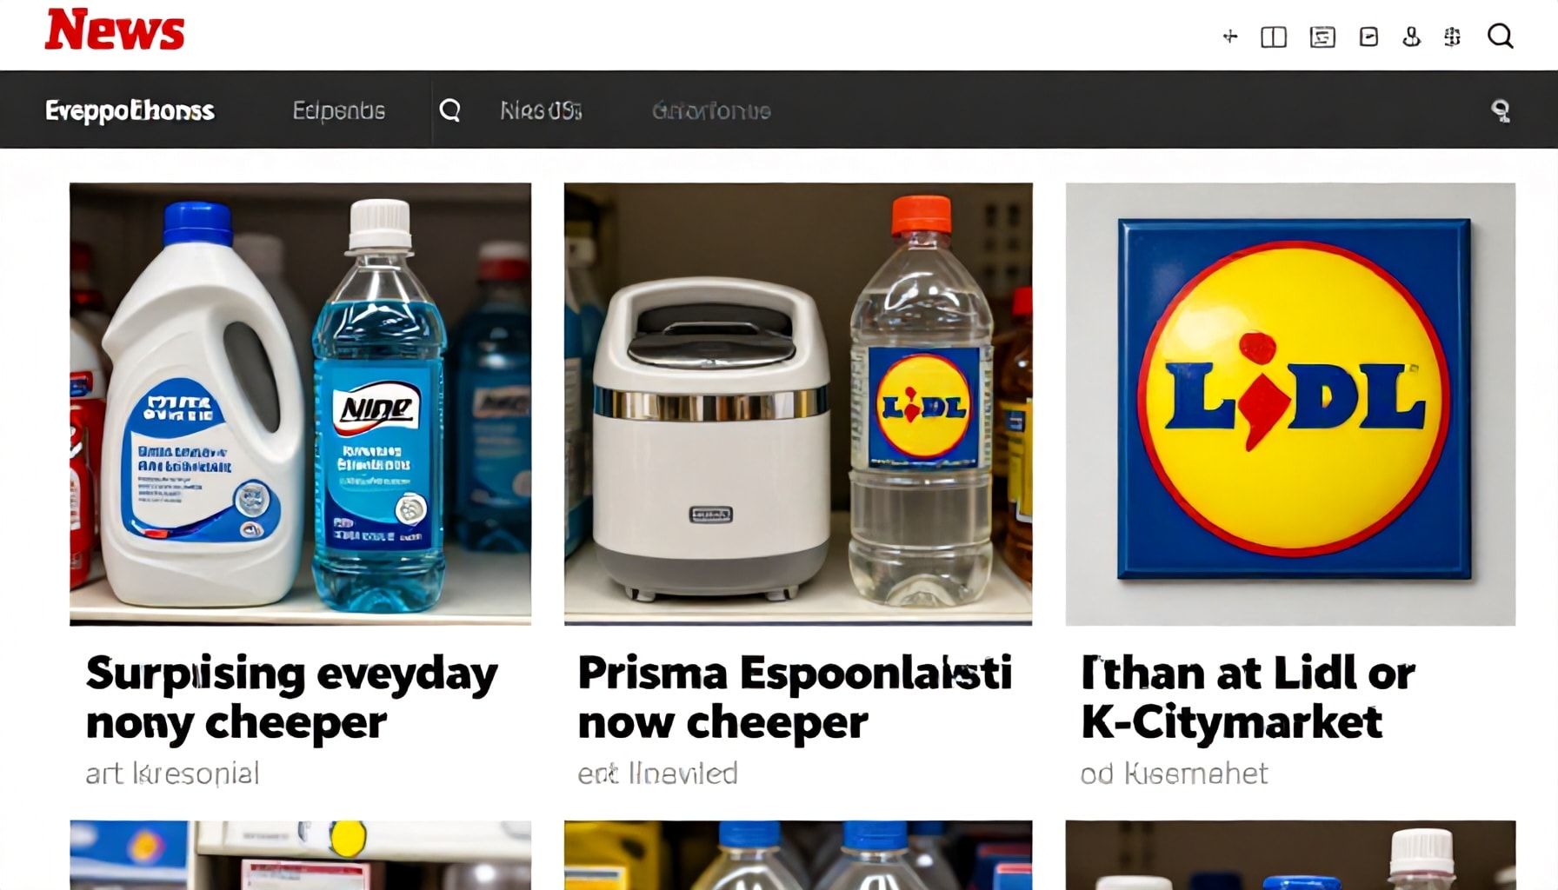
Task: Click the newspaper article icon in header
Action: pos(1322,37)
